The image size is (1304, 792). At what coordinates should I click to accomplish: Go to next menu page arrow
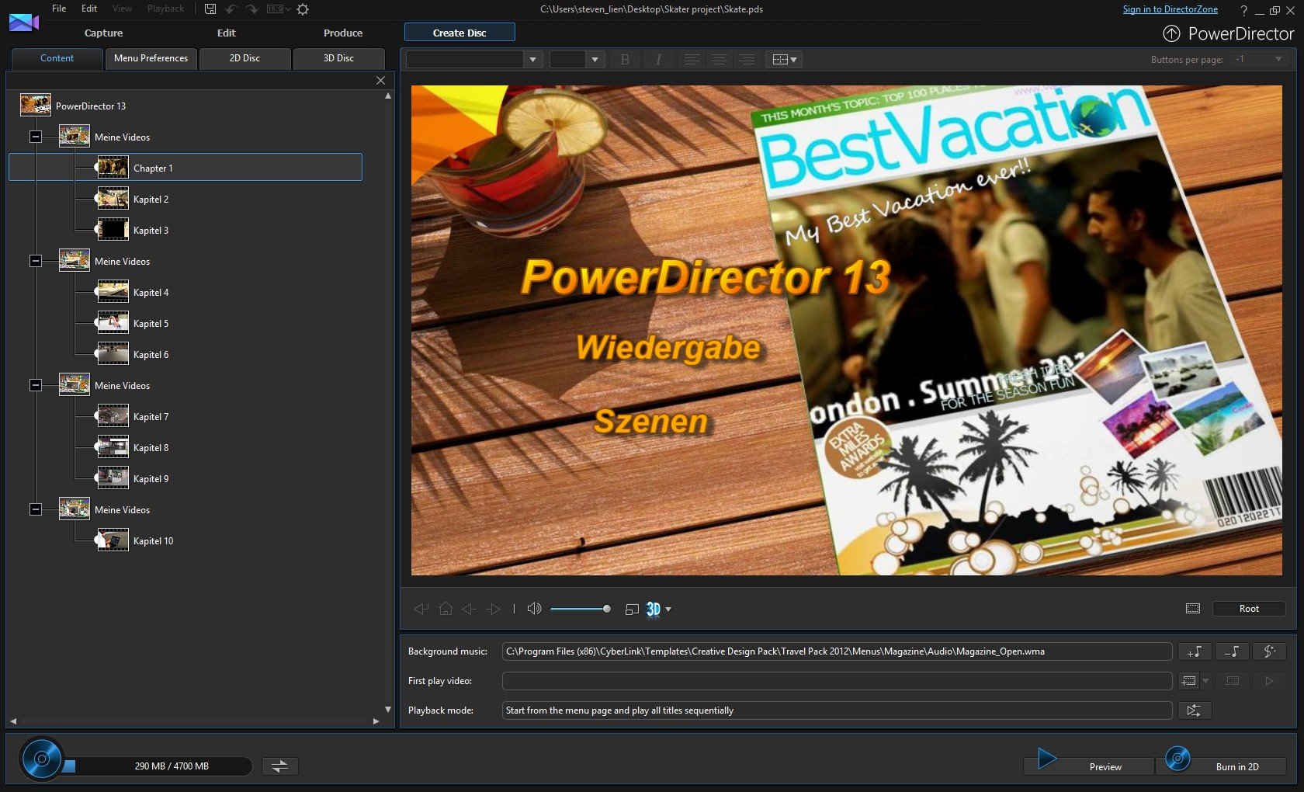click(494, 609)
